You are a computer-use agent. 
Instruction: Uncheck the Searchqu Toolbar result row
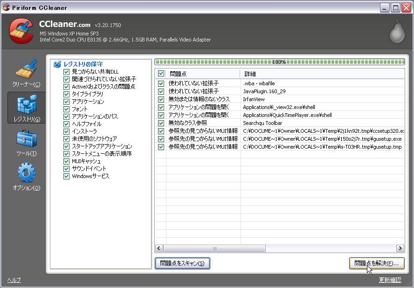[161, 123]
